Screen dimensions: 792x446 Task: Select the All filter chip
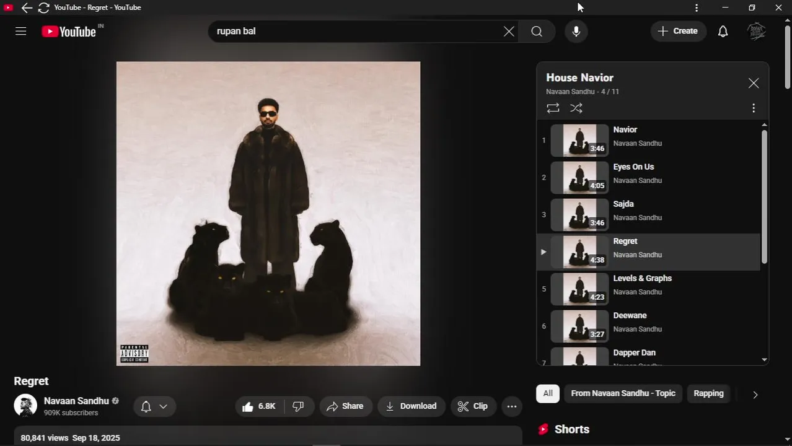(x=548, y=393)
